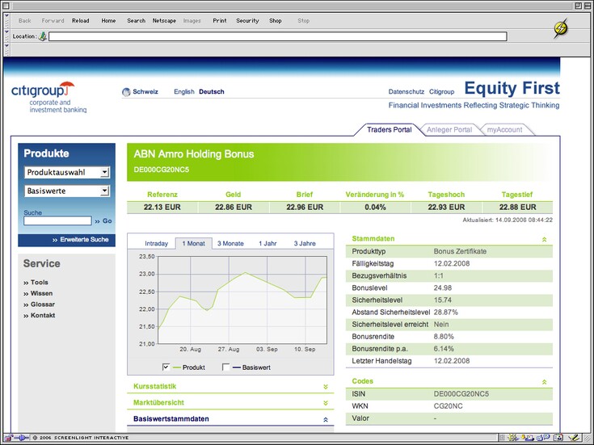Open the Navigator component icon in the status bar
594x445 pixels.
pyautogui.click(x=512, y=439)
